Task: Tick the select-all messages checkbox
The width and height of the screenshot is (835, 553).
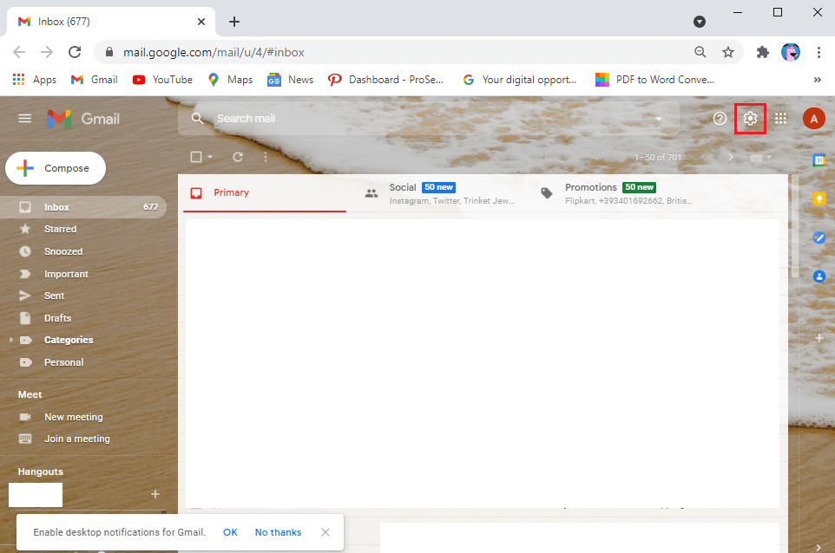Action: [196, 157]
